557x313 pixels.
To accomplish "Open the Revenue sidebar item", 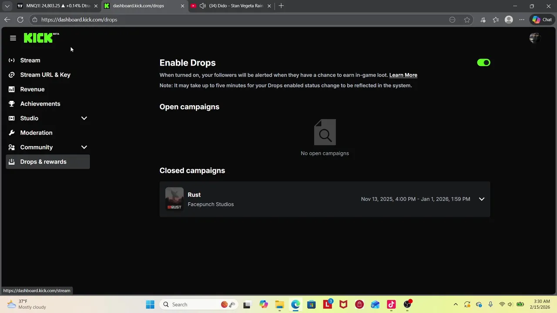I will pyautogui.click(x=48, y=89).
